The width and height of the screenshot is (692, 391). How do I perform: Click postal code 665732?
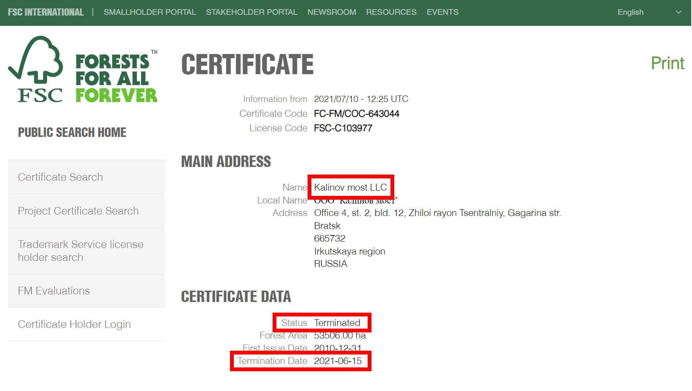330,238
